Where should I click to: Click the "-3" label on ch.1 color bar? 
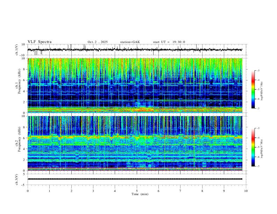pyautogui.click(x=258, y=70)
